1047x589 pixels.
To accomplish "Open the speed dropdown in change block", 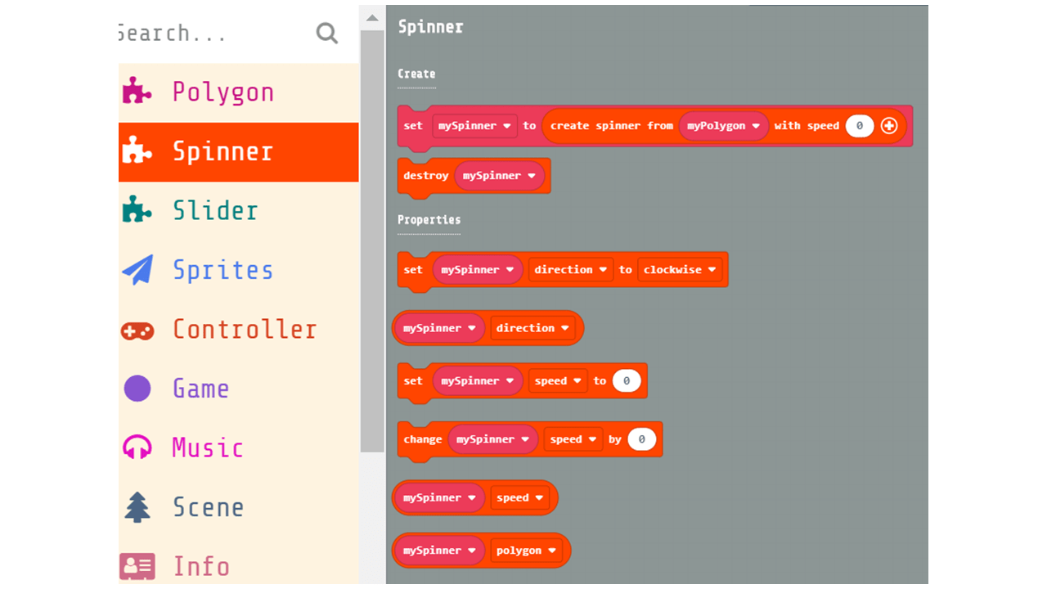I will tap(573, 438).
